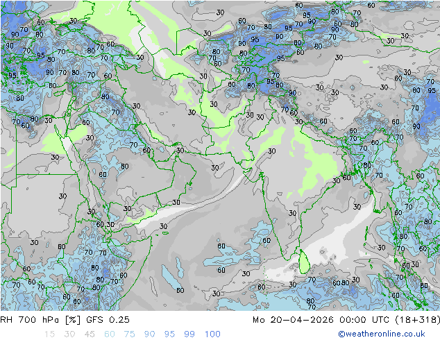Click legend value 45
This screenshot has height=340, width=440.
tap(90, 334)
